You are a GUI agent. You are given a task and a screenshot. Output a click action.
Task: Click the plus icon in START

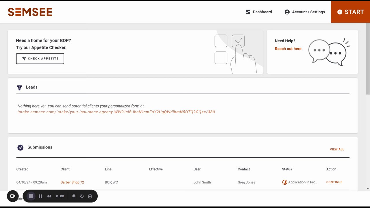tap(340, 12)
